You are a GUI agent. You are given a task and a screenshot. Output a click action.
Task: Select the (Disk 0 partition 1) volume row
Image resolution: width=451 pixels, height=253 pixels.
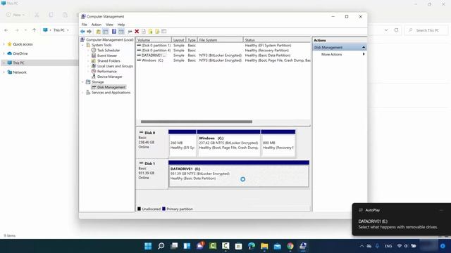pyautogui.click(x=223, y=45)
